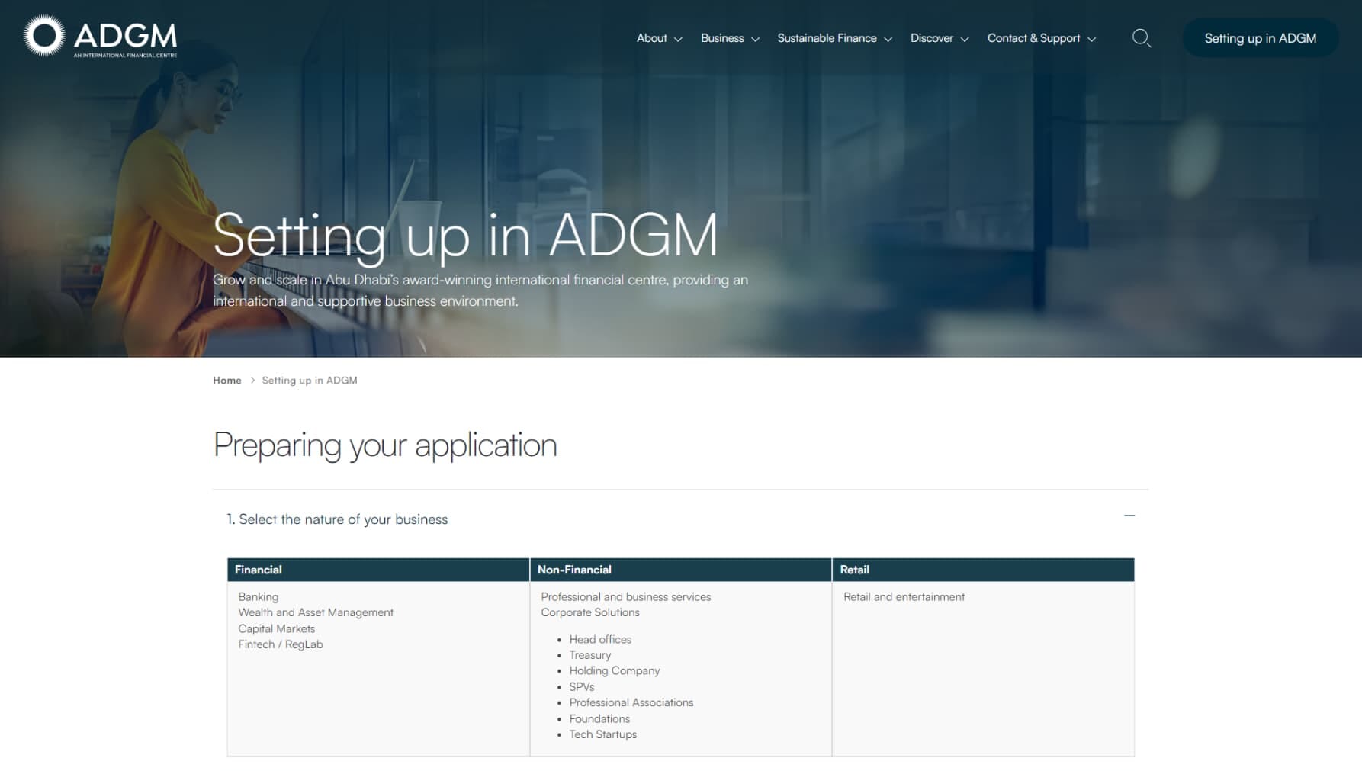The height and width of the screenshot is (771, 1362).
Task: Select the Financial column header
Action: [x=378, y=570]
